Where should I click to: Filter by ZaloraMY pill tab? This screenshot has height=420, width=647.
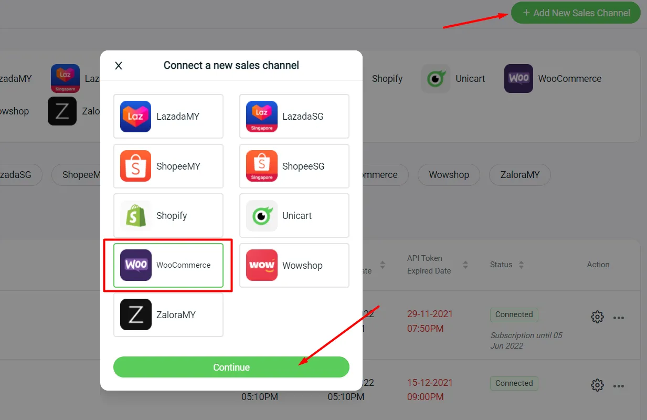pyautogui.click(x=520, y=175)
